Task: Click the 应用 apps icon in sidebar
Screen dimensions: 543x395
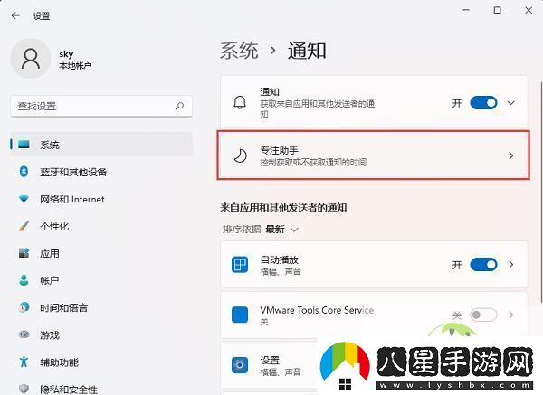Action: [24, 253]
